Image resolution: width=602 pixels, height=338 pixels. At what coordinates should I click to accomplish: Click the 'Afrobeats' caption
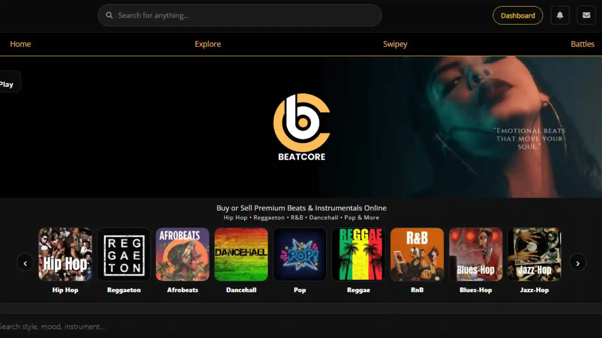click(182, 290)
